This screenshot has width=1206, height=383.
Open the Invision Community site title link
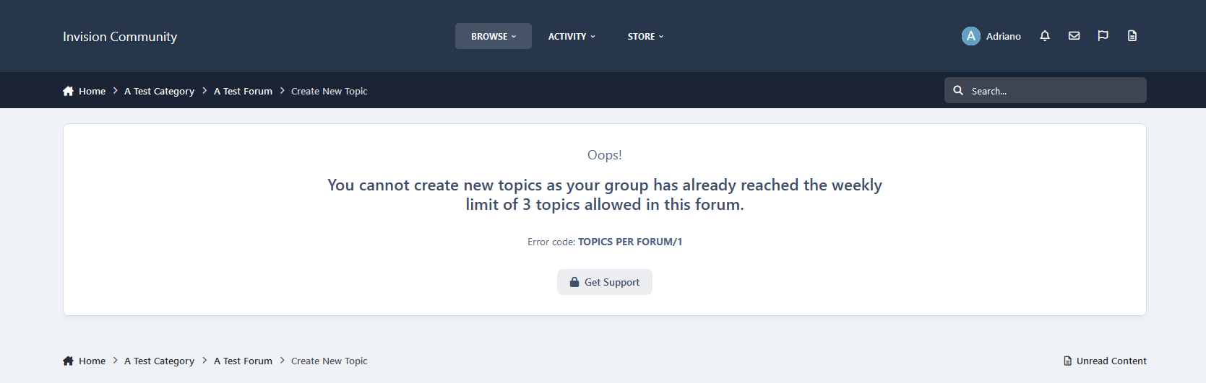120,37
